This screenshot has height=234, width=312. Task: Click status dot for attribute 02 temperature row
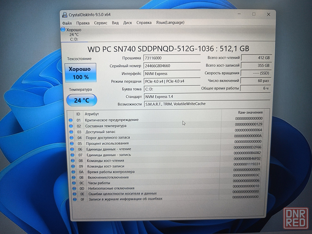pyautogui.click(x=71, y=126)
